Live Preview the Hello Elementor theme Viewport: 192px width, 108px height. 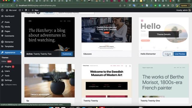(180, 54)
